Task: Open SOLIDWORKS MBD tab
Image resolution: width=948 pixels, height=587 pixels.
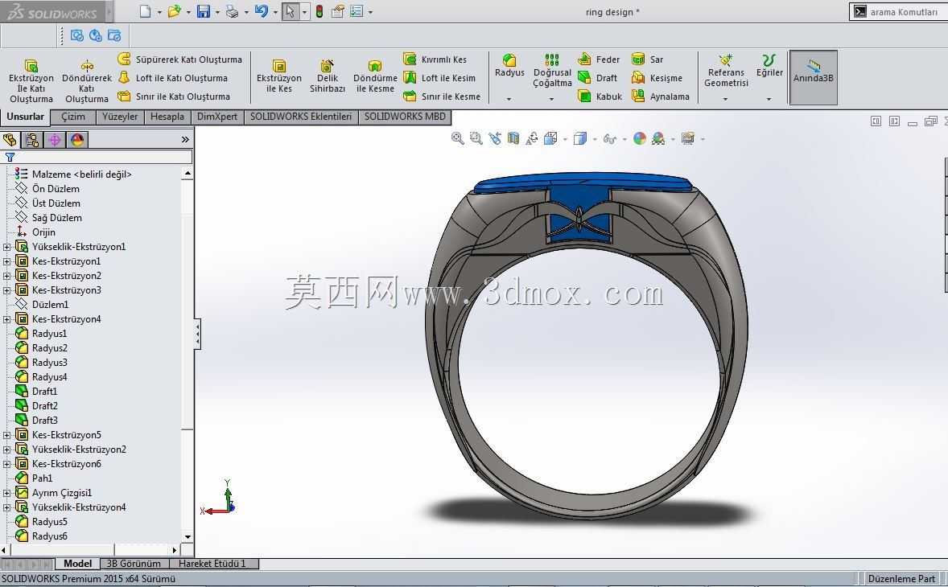Action: pos(405,117)
